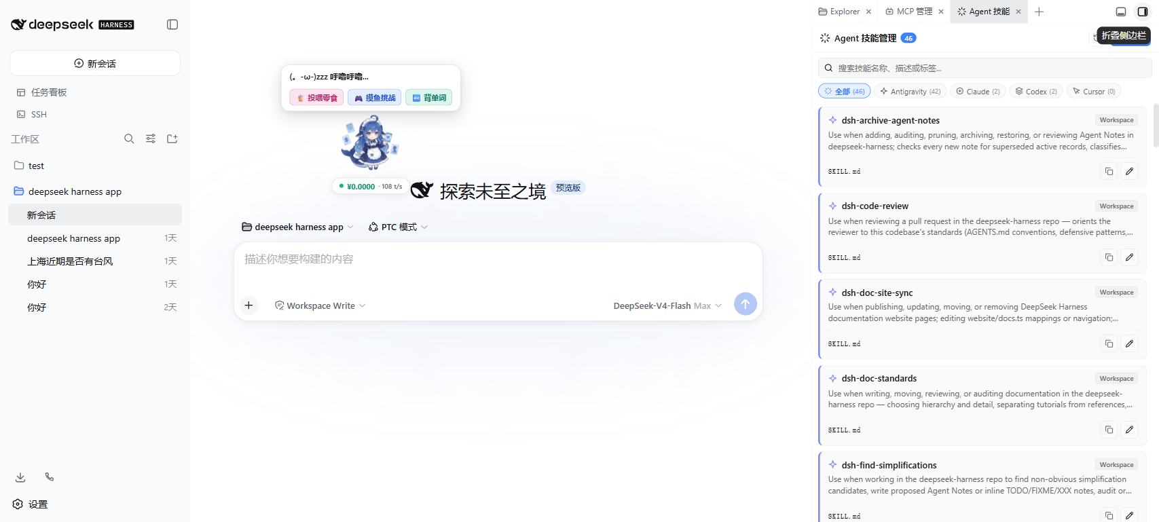The image size is (1159, 522).
Task: Collapse the left sidebar with the panel icon
Action: [x=172, y=24]
